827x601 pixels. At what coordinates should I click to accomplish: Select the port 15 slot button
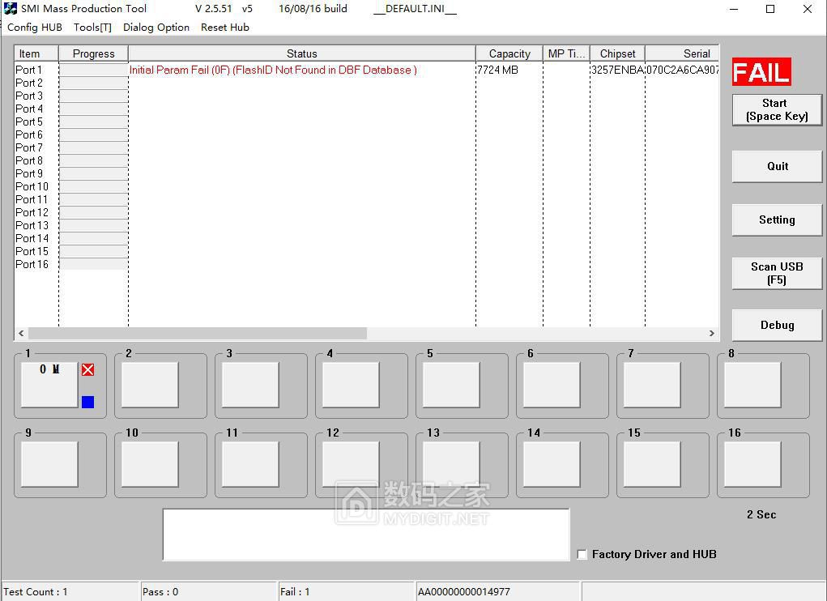coord(652,464)
